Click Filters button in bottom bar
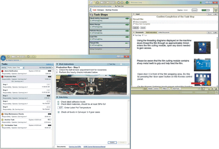 click(165, 89)
